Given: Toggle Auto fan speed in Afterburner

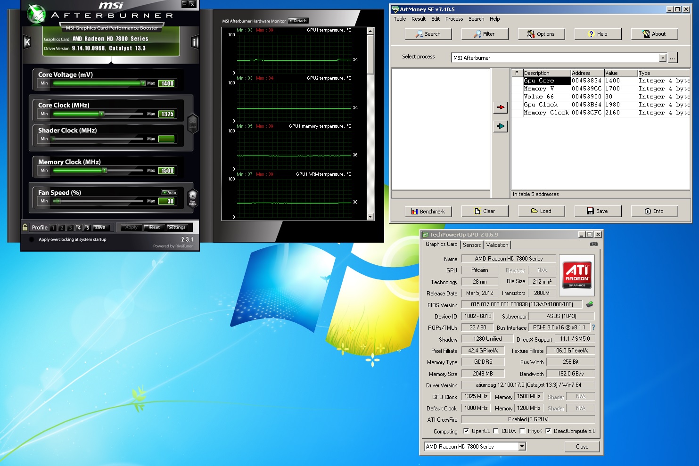Looking at the screenshot, I should (x=169, y=192).
